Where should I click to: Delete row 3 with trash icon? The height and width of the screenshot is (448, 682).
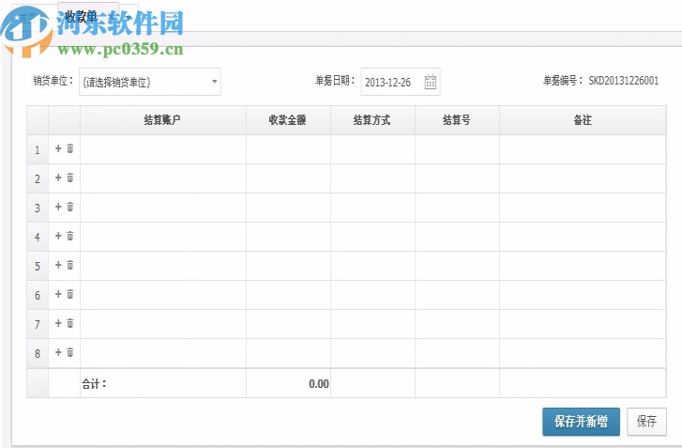point(70,207)
